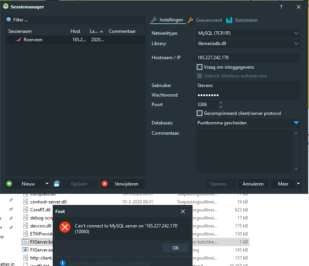Open the Nieuw button dropdown arrow
Screen dimensions: 309x266
tap(47, 184)
